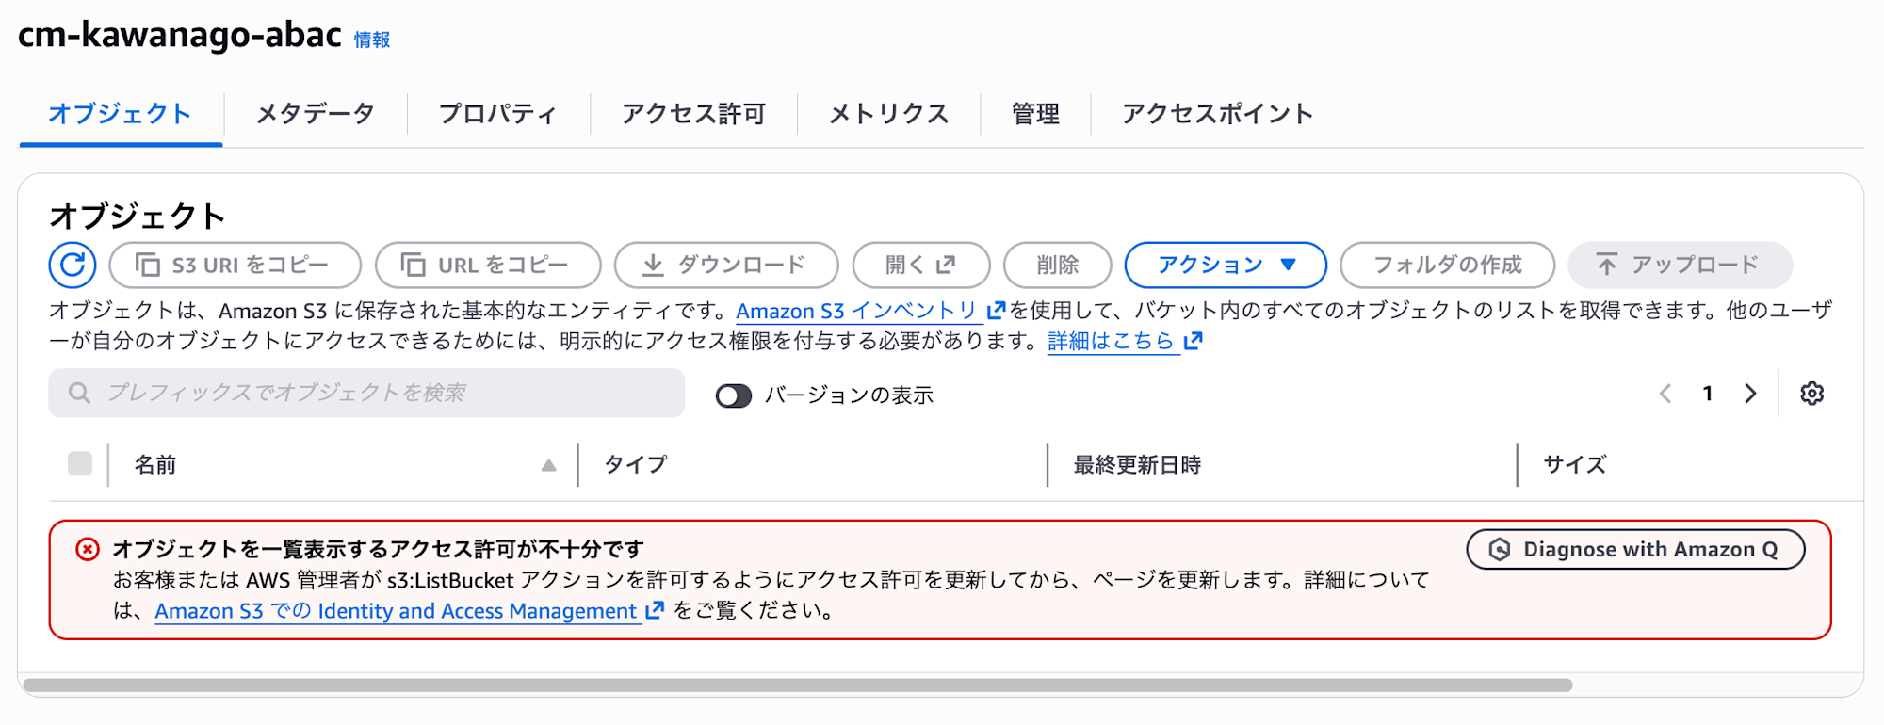Screen dimensions: 1884x725
Task: Open the アクセス許可 tab
Action: 693,114
